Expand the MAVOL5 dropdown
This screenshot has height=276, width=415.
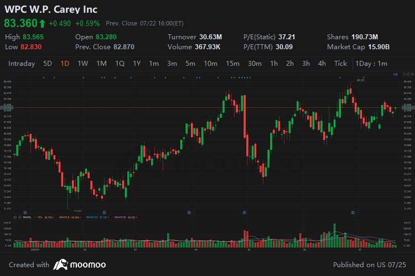point(80,217)
